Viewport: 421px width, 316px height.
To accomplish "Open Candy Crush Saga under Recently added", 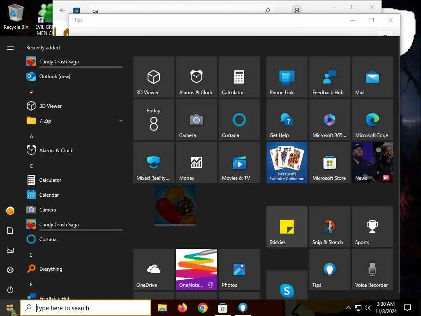I will coord(74,62).
